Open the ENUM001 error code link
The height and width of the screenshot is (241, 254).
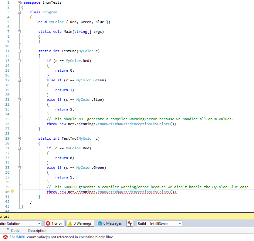18,237
